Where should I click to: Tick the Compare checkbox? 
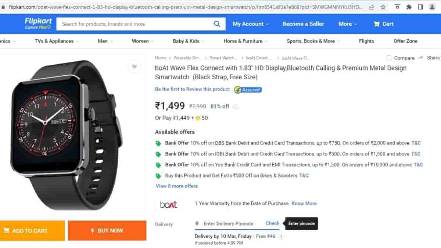389,58
